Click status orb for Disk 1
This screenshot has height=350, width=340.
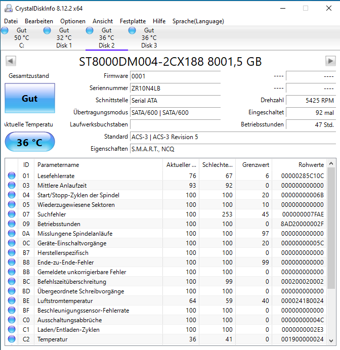[x=47, y=30]
